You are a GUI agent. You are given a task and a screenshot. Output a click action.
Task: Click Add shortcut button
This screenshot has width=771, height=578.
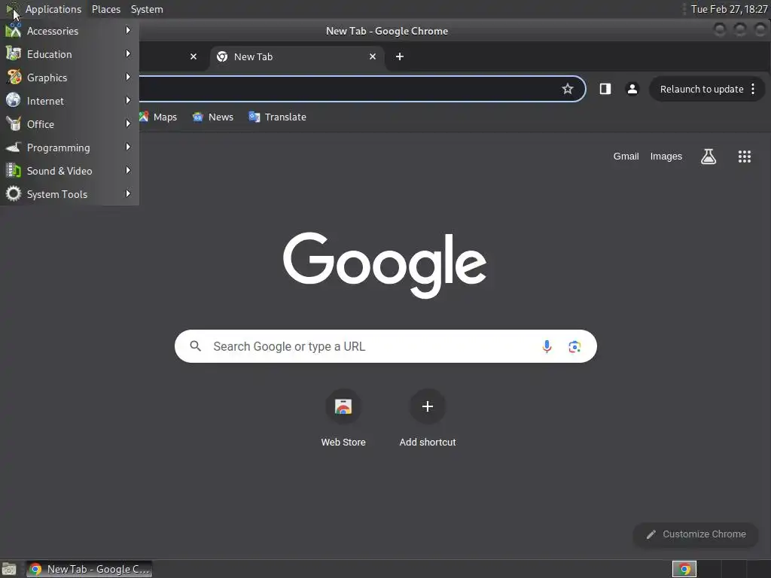point(428,418)
